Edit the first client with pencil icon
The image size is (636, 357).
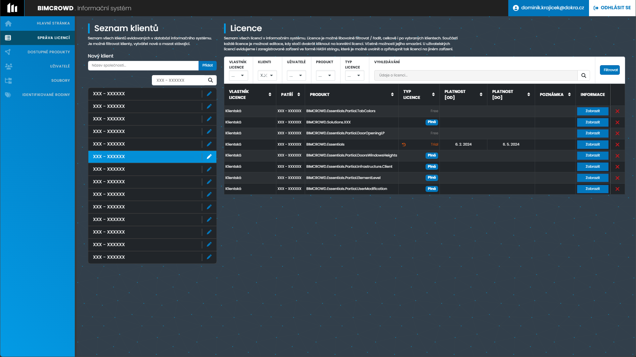pos(209,94)
